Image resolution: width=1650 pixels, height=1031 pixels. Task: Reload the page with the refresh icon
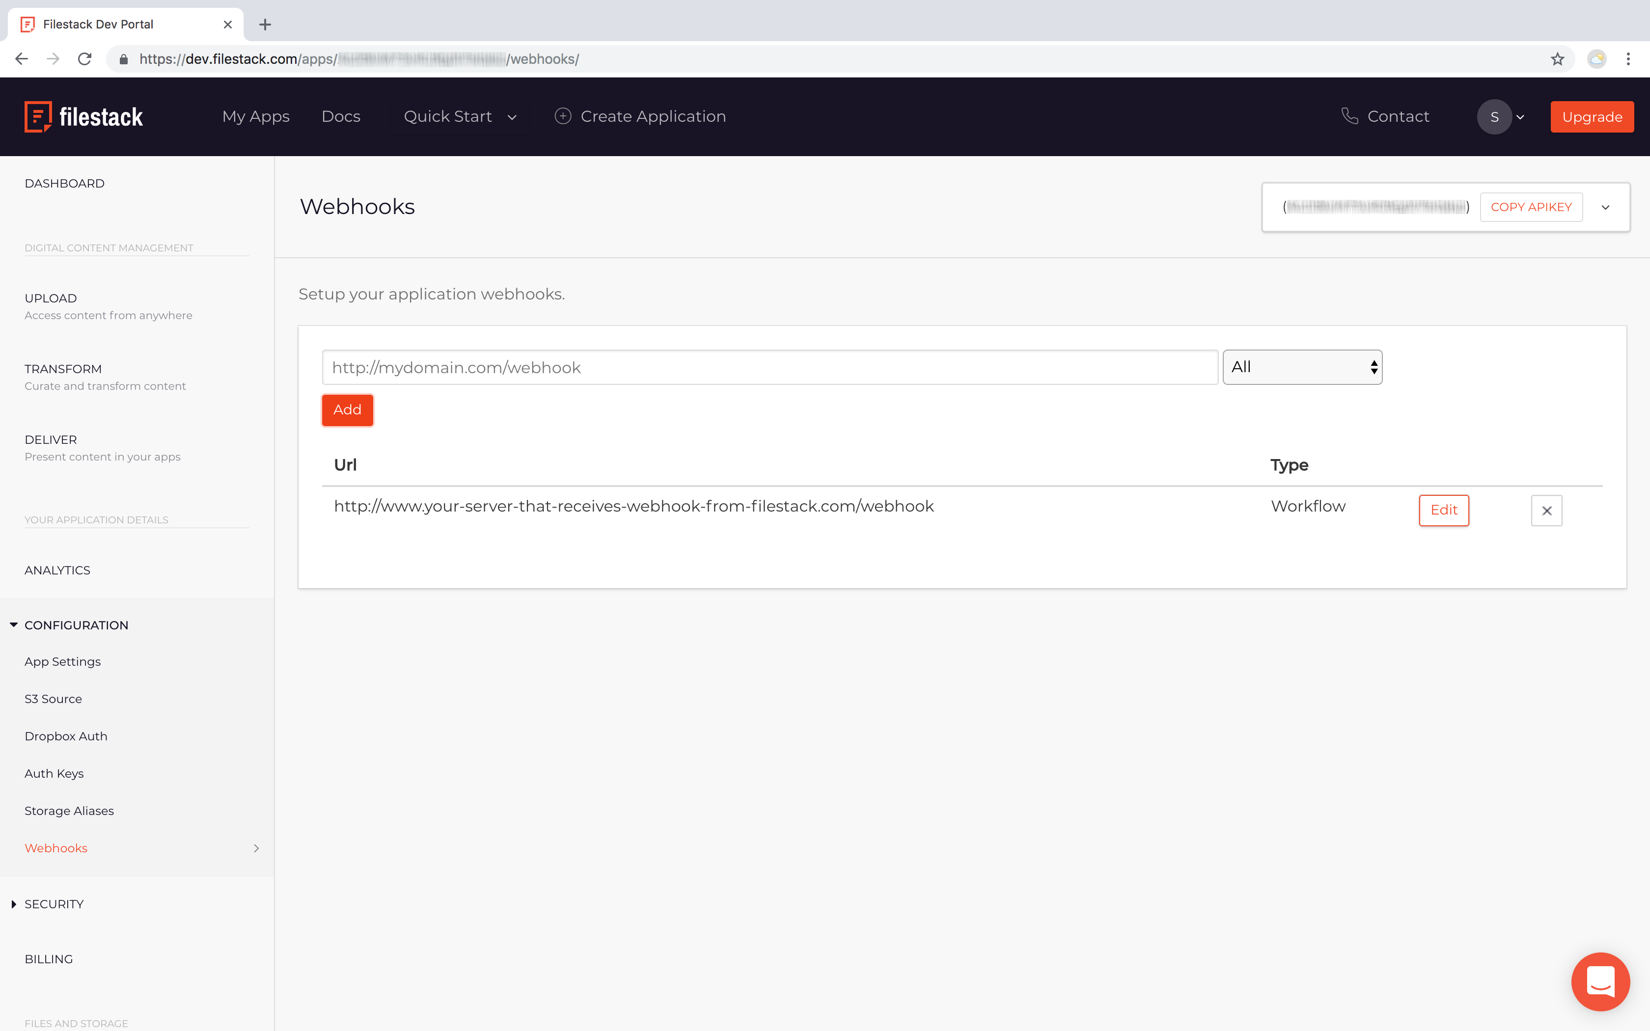click(x=84, y=59)
